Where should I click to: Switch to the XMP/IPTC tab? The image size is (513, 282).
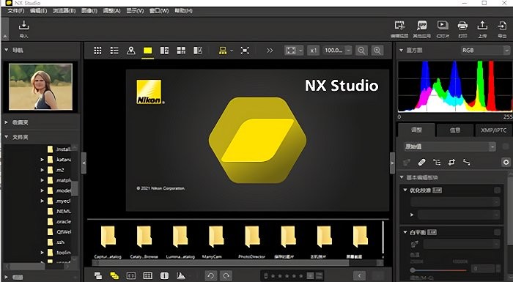493,130
